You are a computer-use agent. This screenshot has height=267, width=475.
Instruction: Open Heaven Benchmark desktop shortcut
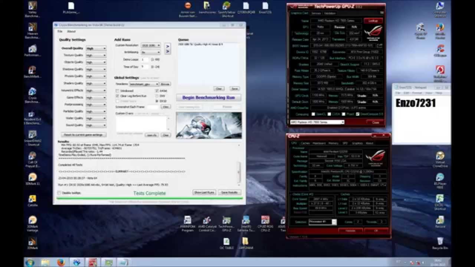click(x=33, y=31)
